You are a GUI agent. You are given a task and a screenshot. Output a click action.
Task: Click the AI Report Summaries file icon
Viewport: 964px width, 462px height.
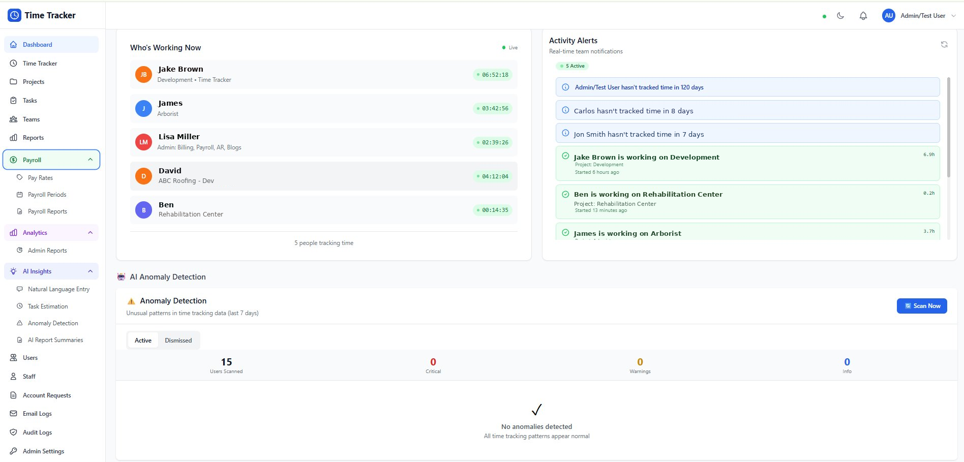click(20, 340)
